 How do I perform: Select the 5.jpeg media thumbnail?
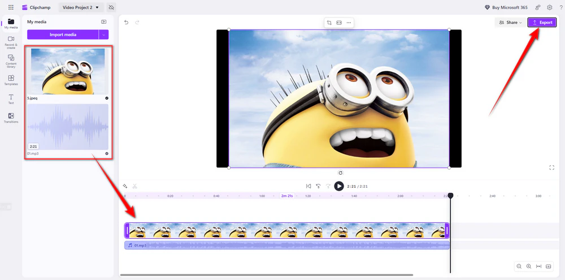tap(68, 71)
